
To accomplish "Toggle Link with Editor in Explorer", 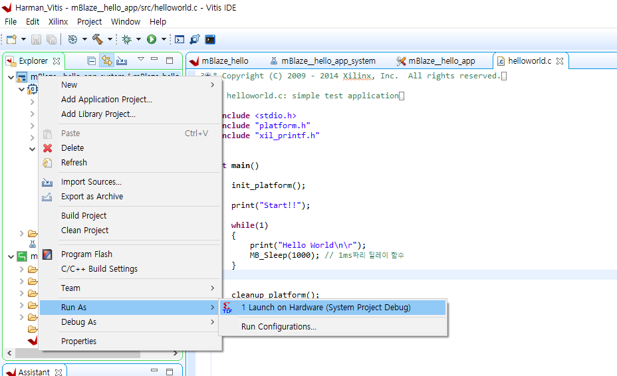I will pos(106,60).
